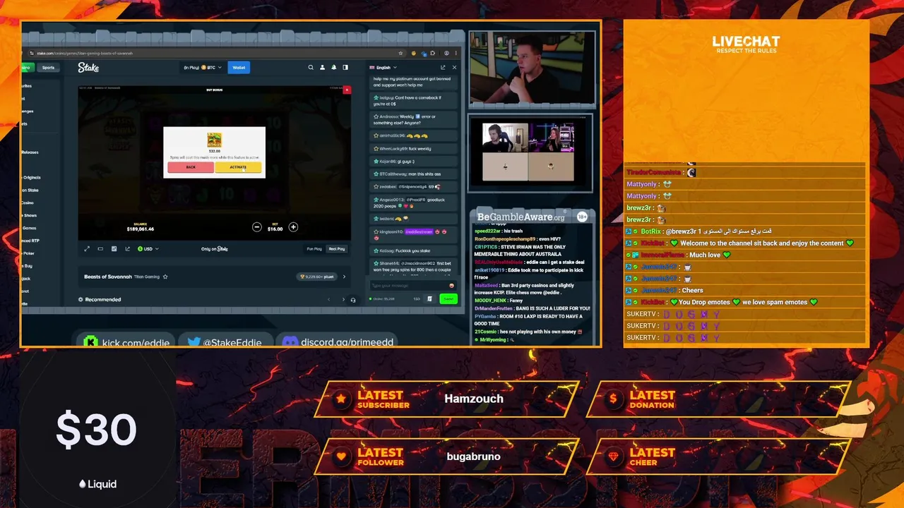Expand Beasts of Savannah details chevron
Image resolution: width=904 pixels, height=508 pixels.
click(344, 277)
